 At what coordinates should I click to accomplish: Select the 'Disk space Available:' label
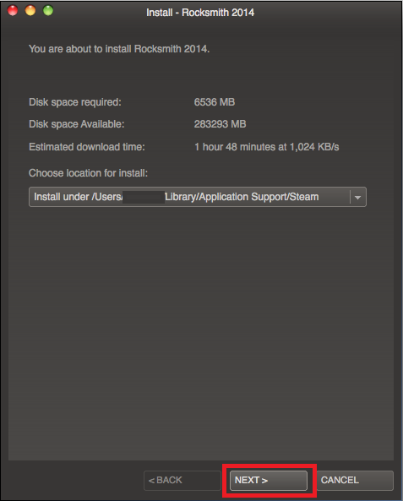click(x=77, y=124)
